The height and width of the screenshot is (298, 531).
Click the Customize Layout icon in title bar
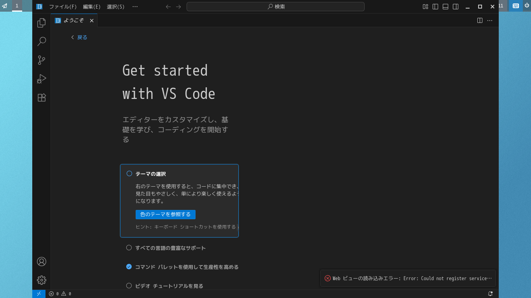tap(425, 7)
